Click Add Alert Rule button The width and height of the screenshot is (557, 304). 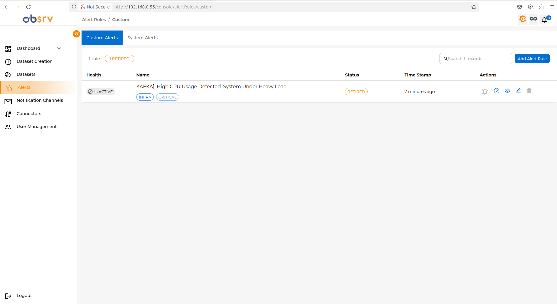tap(532, 59)
